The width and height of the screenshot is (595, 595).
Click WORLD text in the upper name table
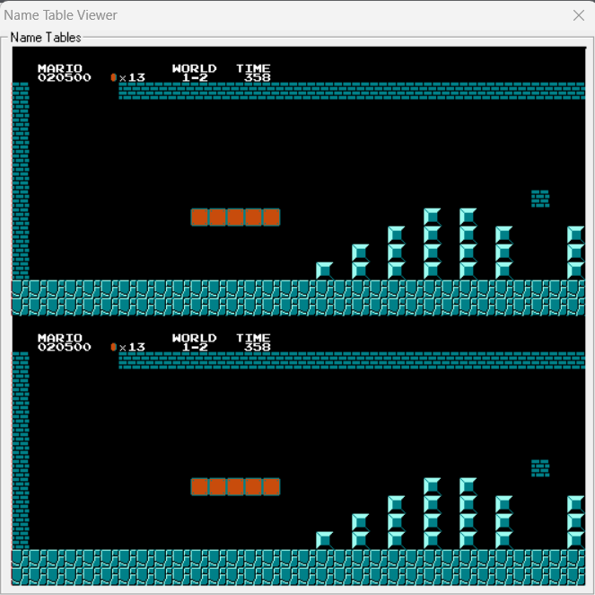(x=194, y=68)
